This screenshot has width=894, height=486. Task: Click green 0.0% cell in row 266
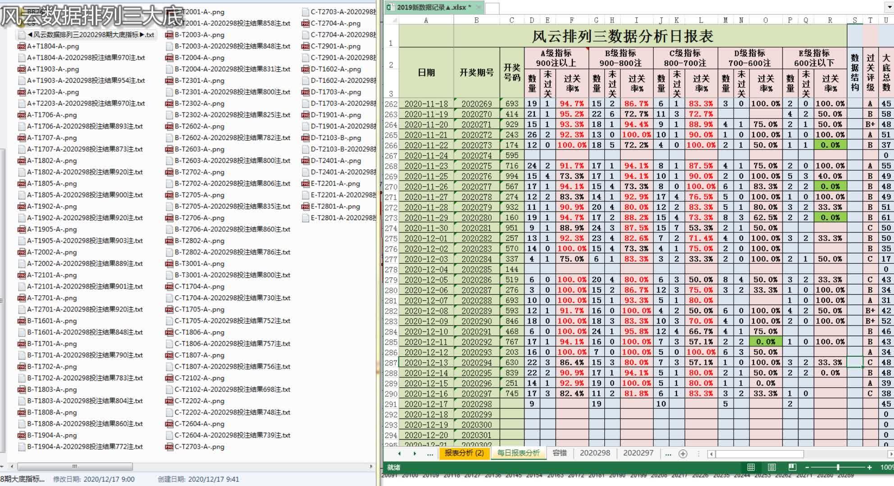coord(830,145)
